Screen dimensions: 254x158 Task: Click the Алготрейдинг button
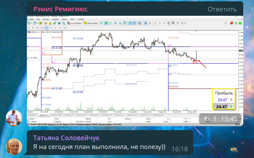pyautogui.click(x=75, y=23)
